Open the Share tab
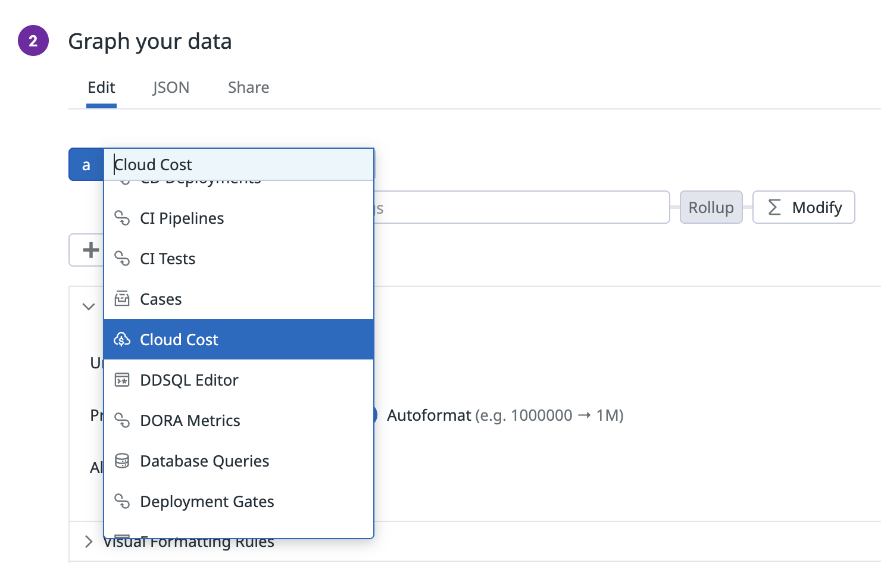881x563 pixels. [249, 87]
